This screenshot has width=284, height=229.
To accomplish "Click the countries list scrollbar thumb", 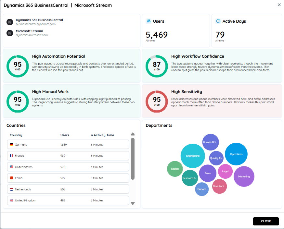I will (x=133, y=159).
